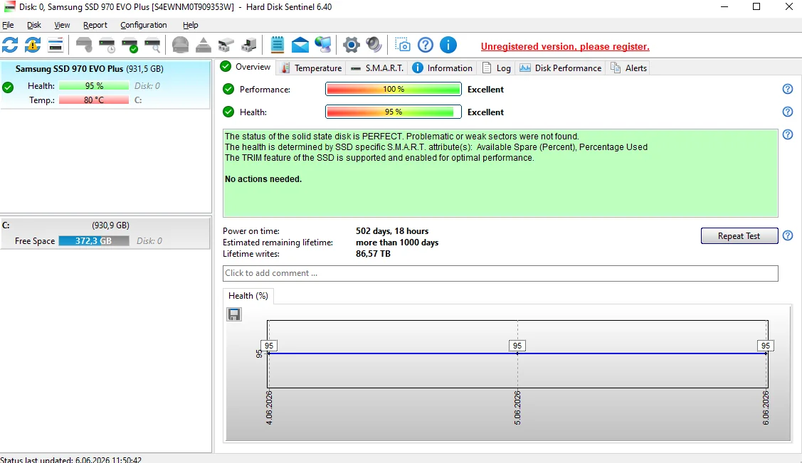Click the "No actions needed." status text

(x=263, y=179)
